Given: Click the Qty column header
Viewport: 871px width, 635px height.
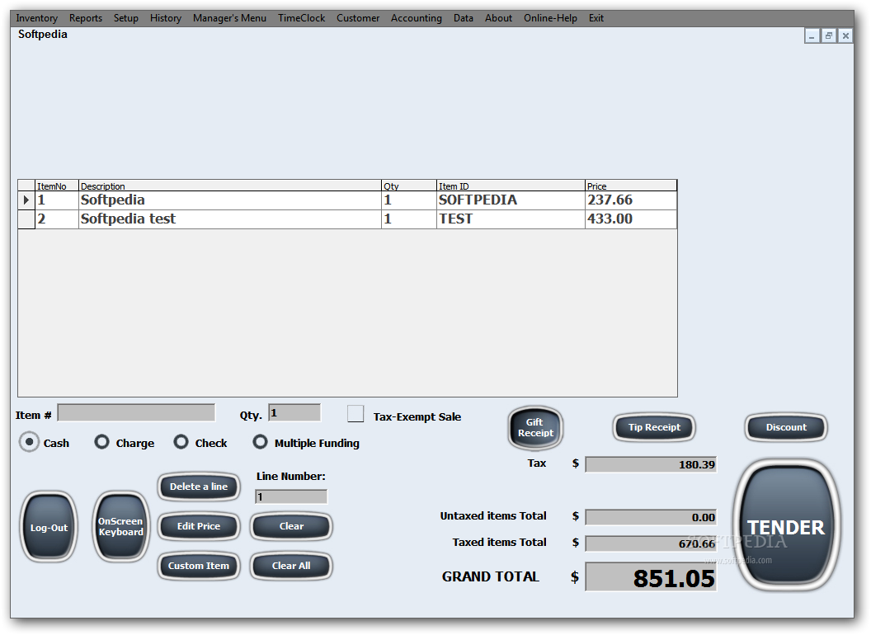Looking at the screenshot, I should tap(409, 186).
